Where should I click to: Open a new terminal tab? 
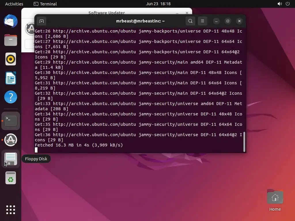(x=41, y=21)
